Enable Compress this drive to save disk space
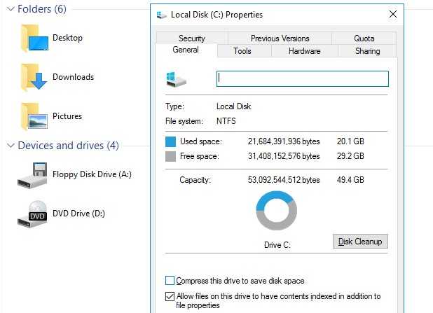This screenshot has width=433, height=313. point(170,280)
